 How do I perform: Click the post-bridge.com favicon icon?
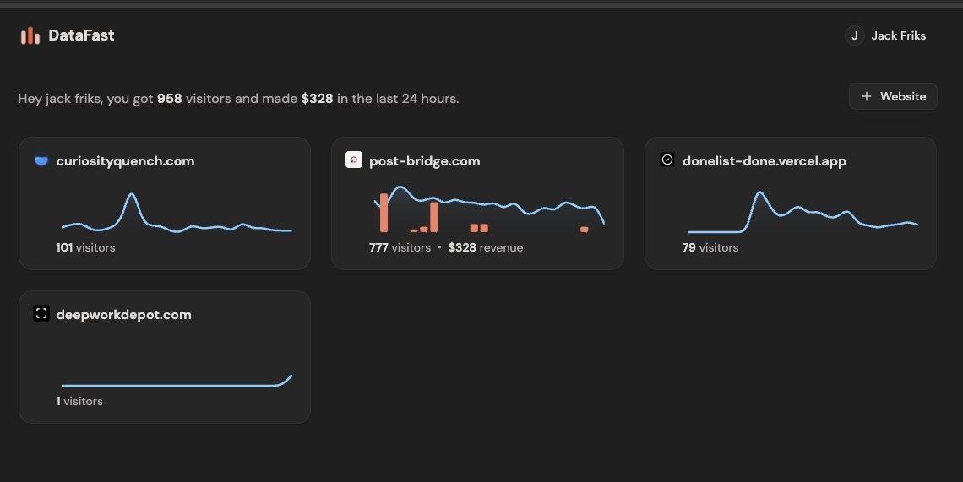[x=354, y=160]
